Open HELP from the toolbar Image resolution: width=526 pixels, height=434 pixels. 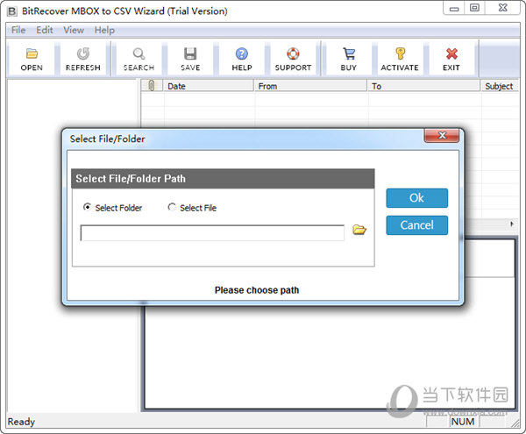242,59
